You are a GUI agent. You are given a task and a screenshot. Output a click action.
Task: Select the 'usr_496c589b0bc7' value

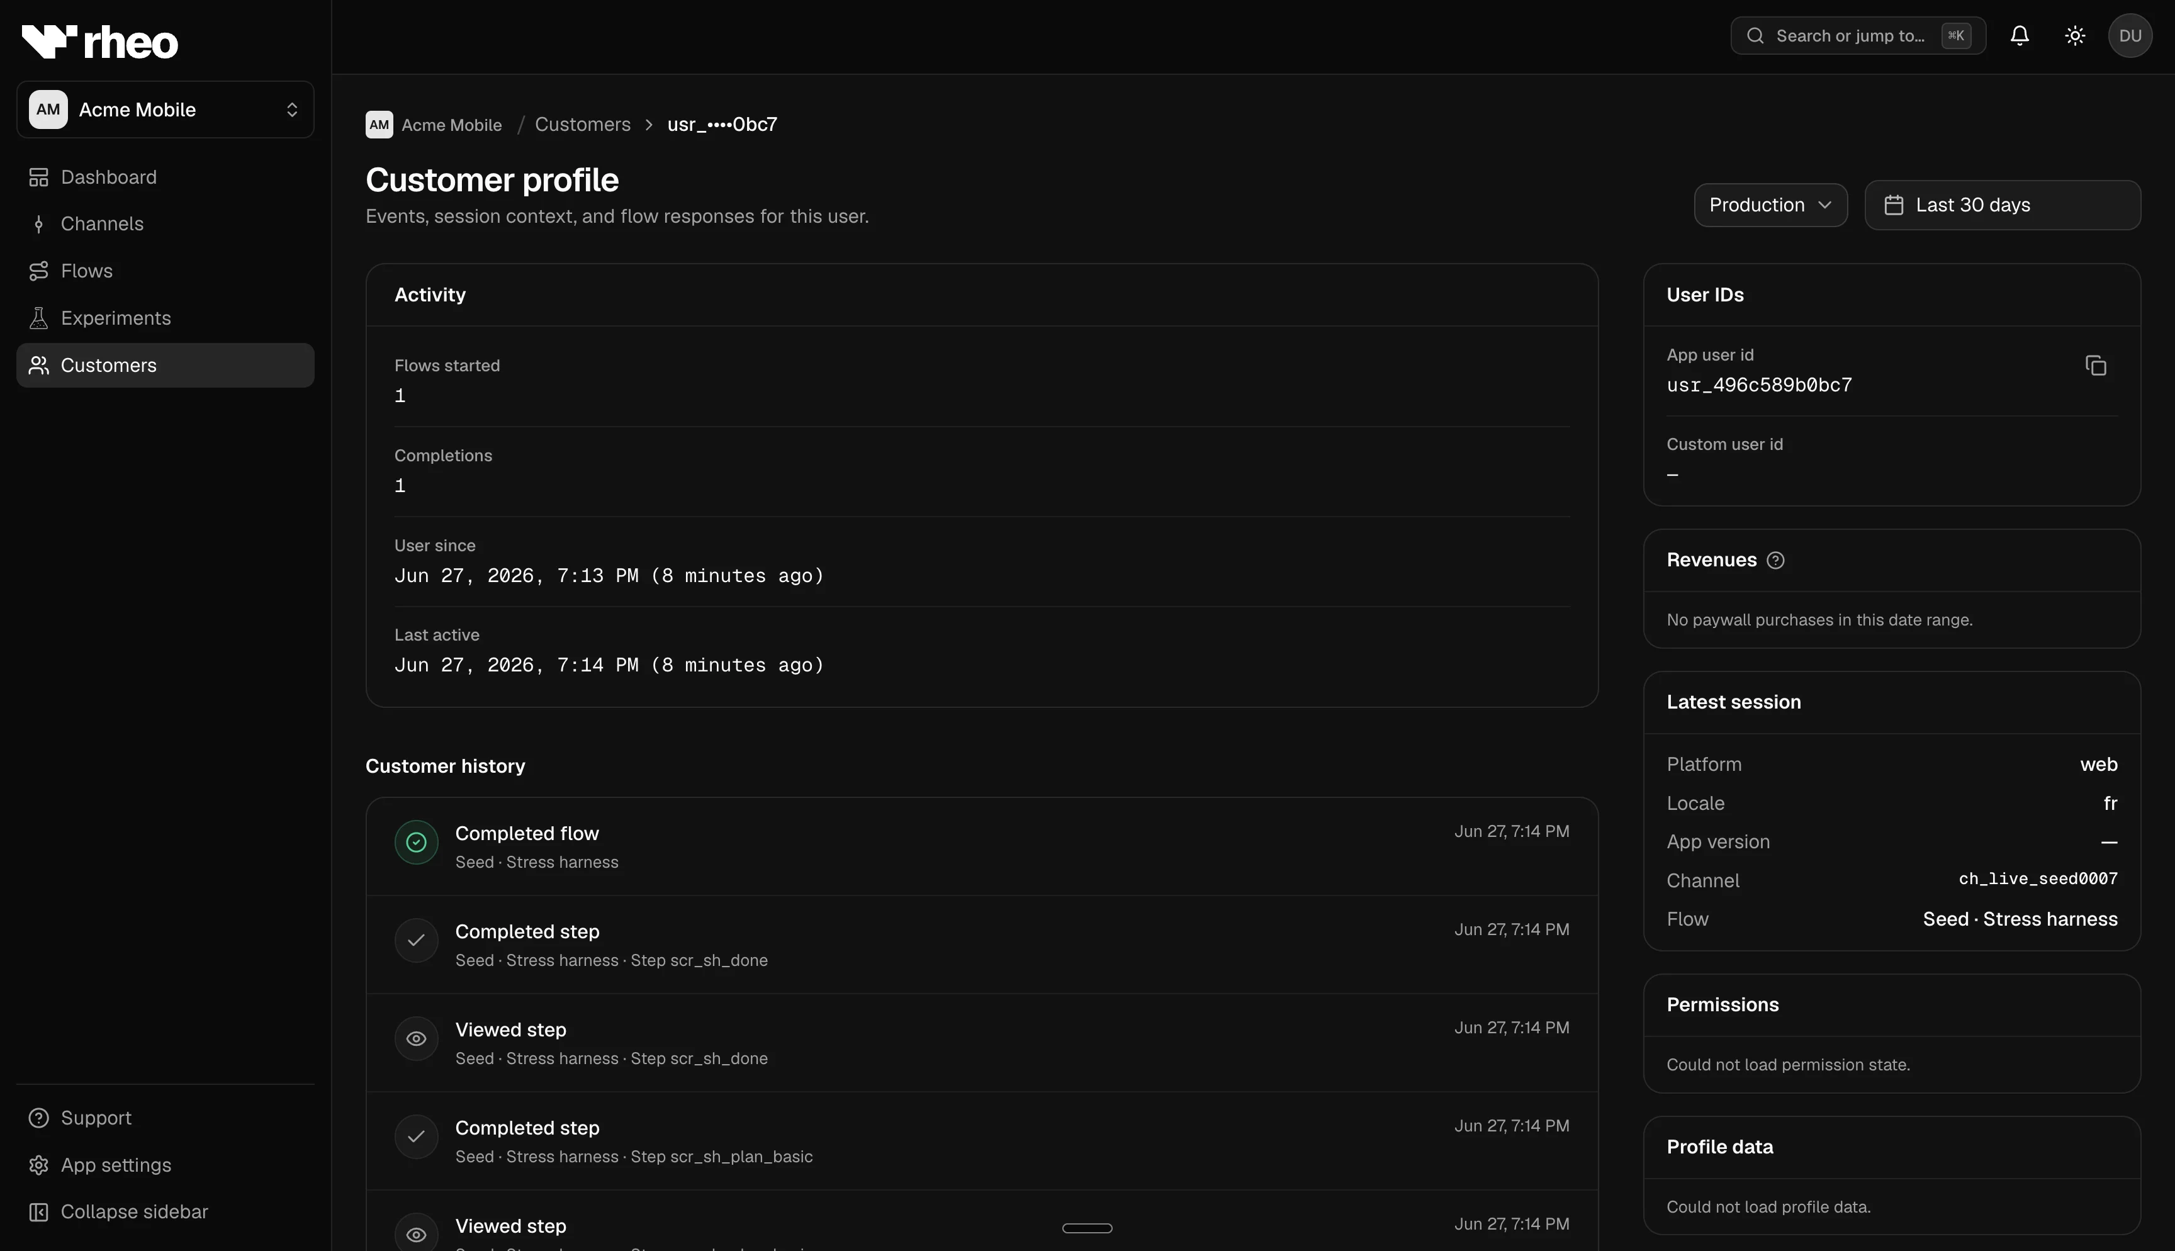click(x=1759, y=385)
